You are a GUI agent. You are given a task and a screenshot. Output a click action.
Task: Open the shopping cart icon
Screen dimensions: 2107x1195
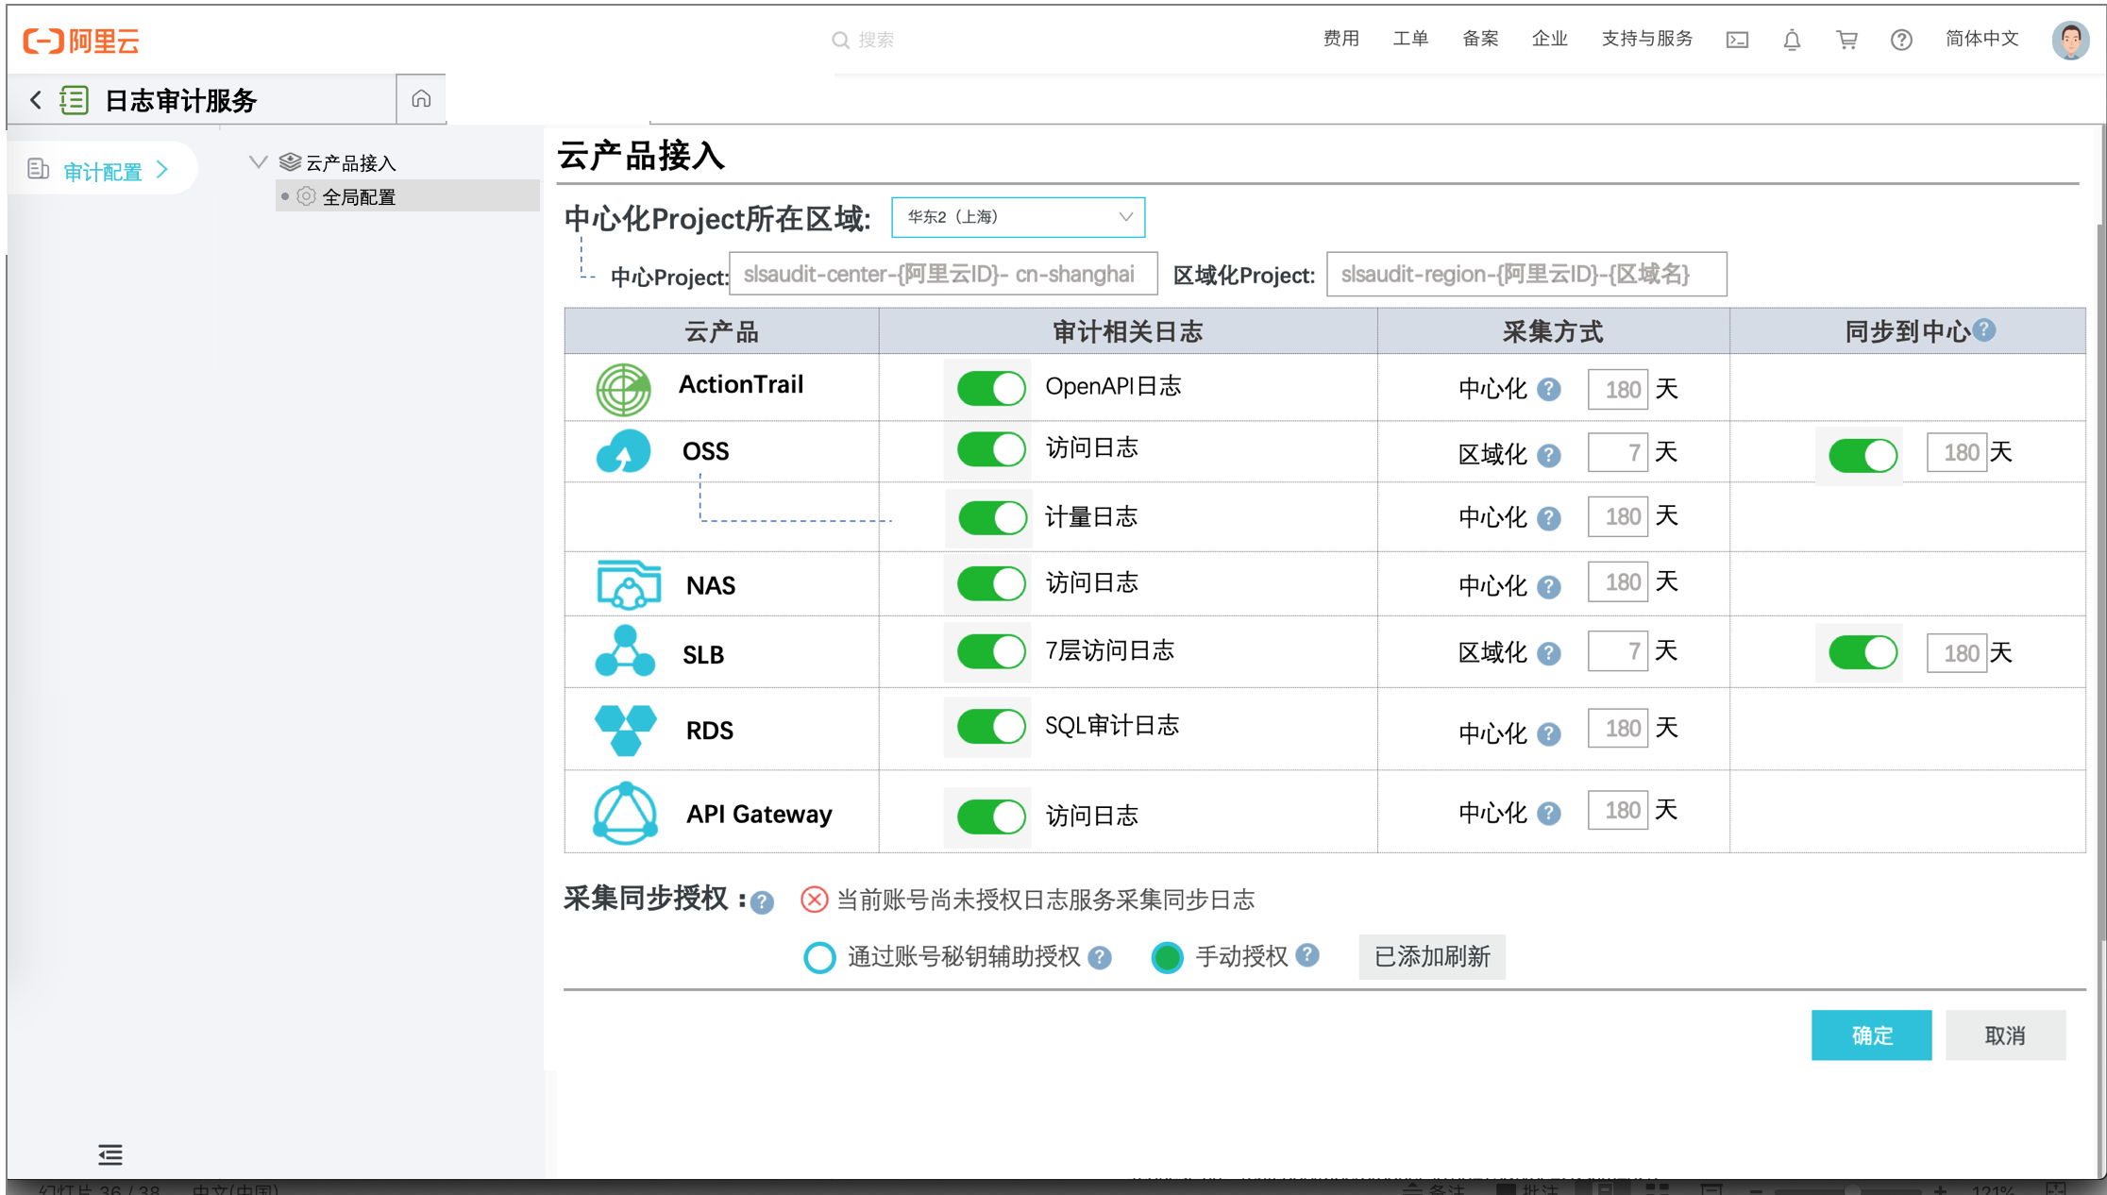(x=1846, y=40)
